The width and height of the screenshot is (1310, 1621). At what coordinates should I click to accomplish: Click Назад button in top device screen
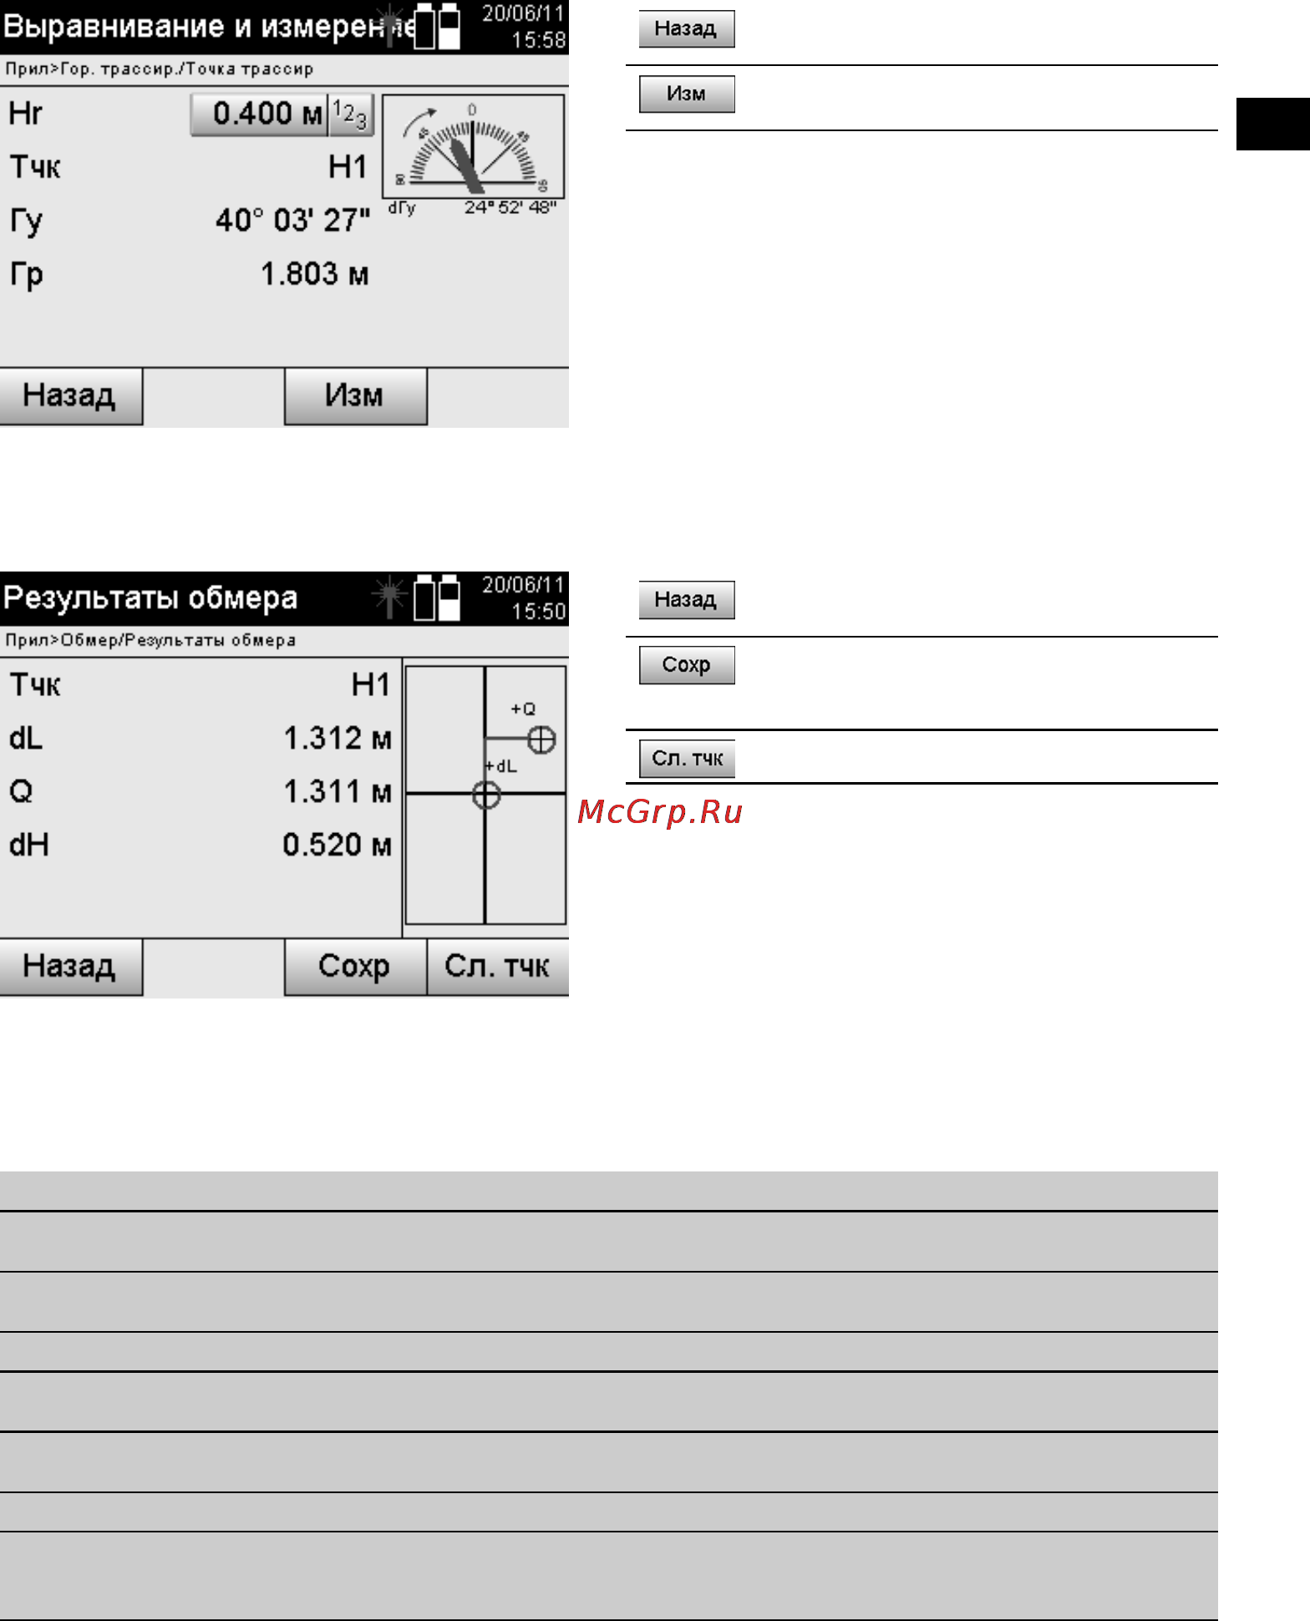coord(71,396)
